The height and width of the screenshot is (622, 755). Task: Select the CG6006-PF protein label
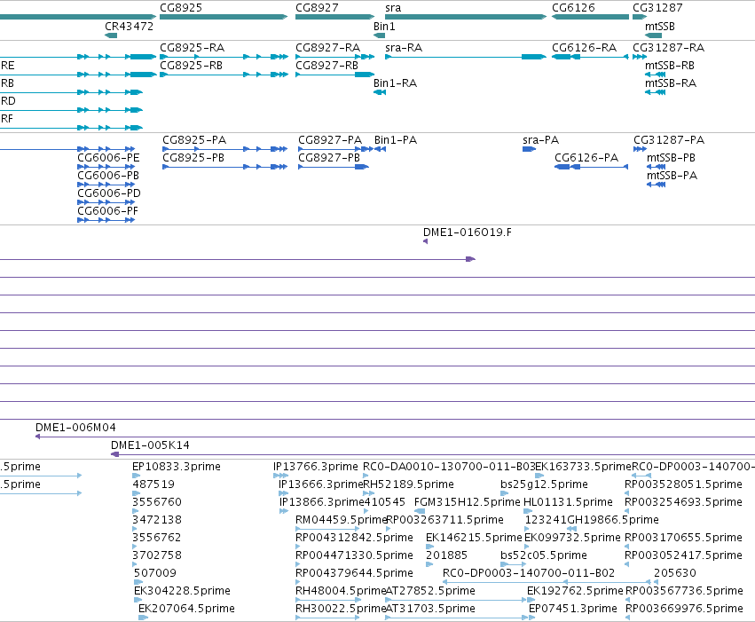[108, 211]
